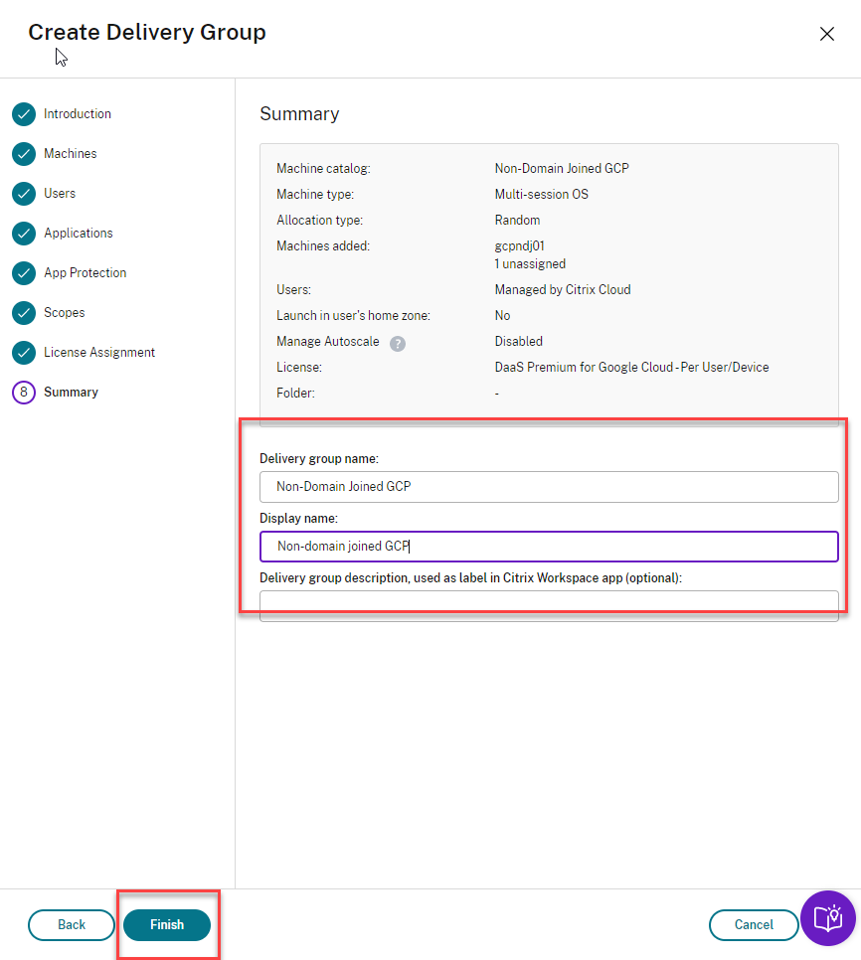Click the App Protection step checkmark icon
Screen dimensions: 861x960
24,273
